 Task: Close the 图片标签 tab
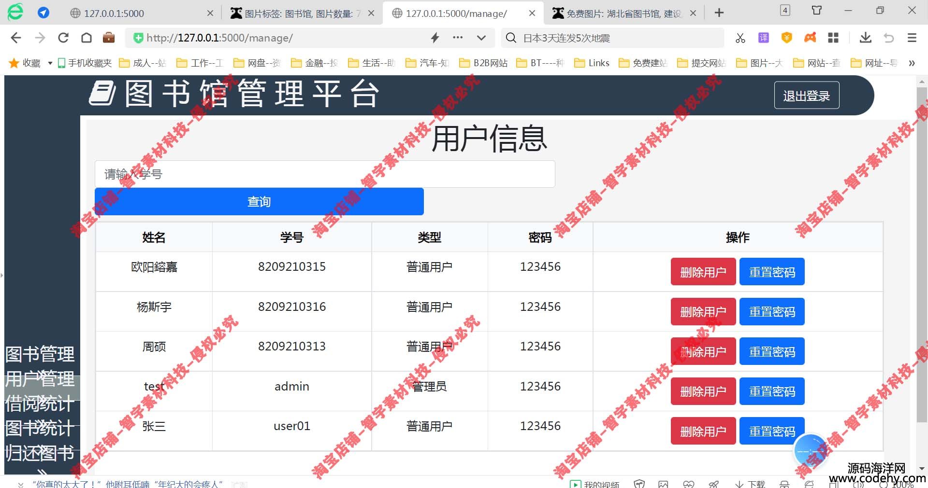click(371, 13)
